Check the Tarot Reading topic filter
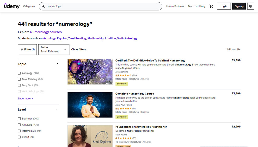 point(19,79)
